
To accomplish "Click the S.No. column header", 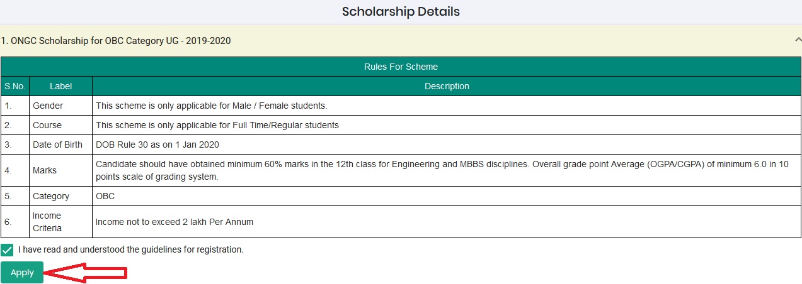I will 14,86.
